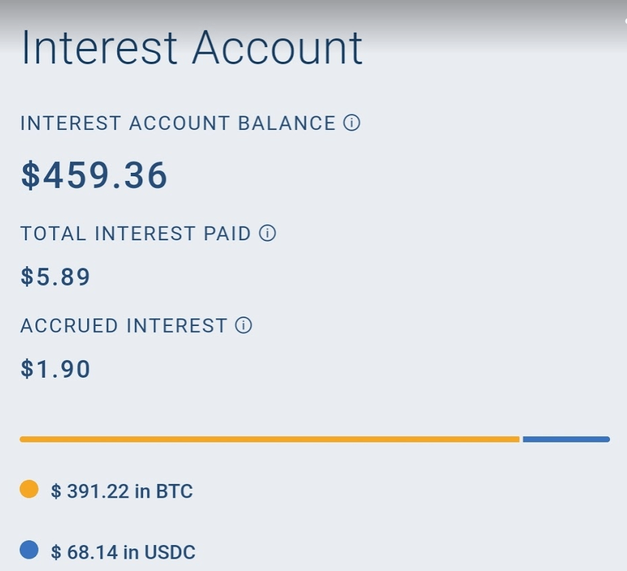Click the word Account in page heading

(276, 49)
